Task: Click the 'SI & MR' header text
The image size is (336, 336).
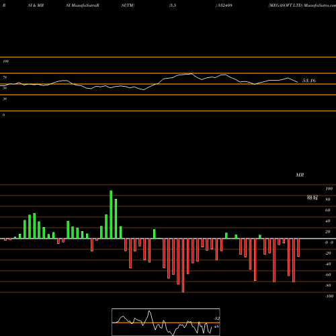Action: tap(36, 5)
